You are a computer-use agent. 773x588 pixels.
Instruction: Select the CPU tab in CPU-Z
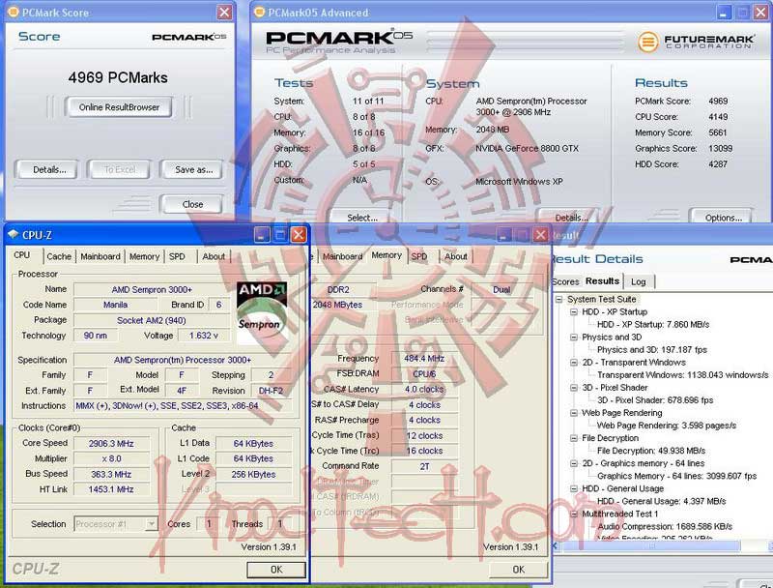pos(21,255)
